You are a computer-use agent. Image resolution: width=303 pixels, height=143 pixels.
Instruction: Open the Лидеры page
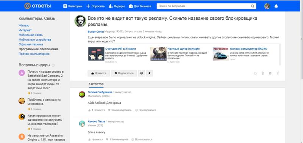117,6
